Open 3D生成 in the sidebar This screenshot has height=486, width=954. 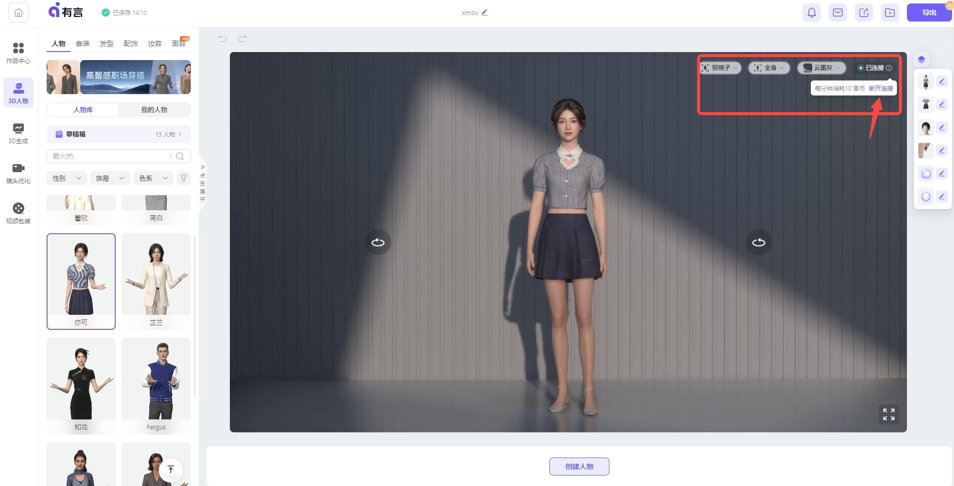point(19,133)
